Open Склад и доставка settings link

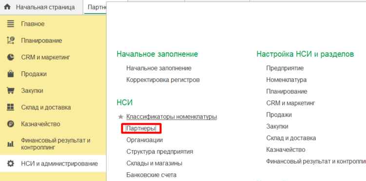pyautogui.click(x=291, y=138)
